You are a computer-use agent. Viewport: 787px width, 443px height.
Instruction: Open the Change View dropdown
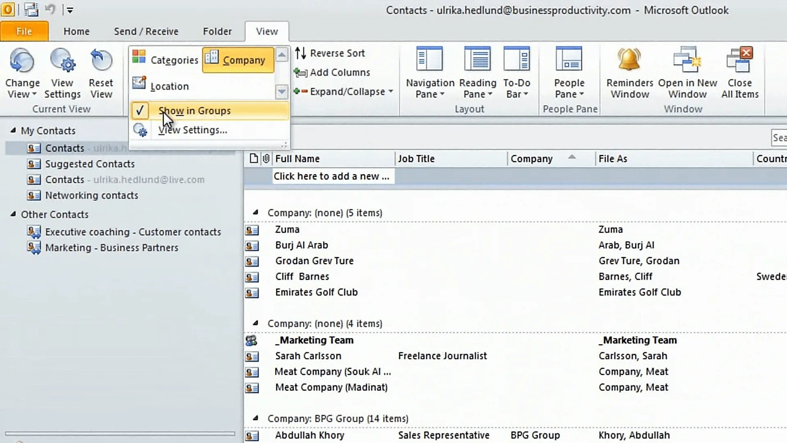tap(22, 74)
